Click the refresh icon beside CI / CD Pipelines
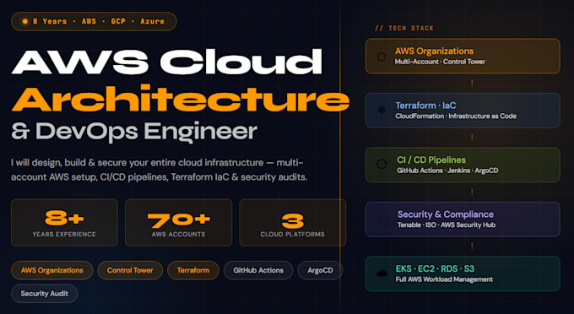The height and width of the screenshot is (314, 574). click(382, 164)
